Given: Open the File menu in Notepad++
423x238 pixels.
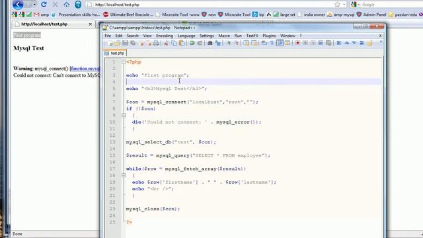Looking at the screenshot, I should click(108, 36).
